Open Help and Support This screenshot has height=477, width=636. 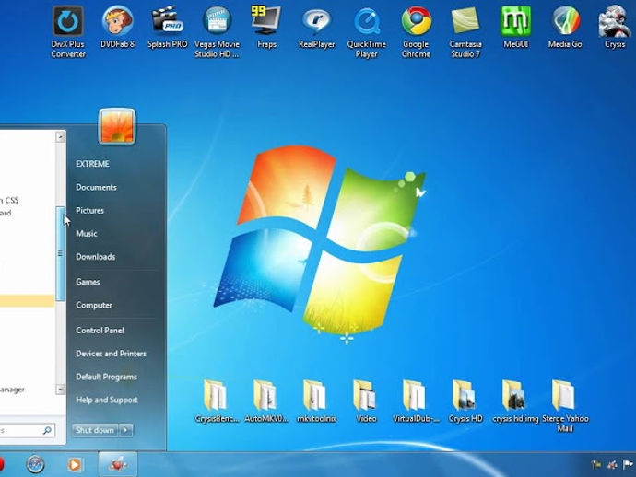pyautogui.click(x=107, y=400)
